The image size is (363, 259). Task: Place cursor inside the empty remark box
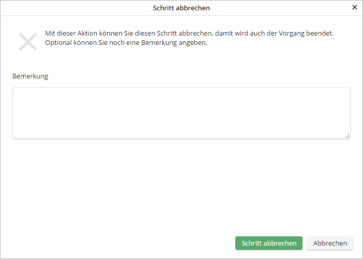tap(182, 113)
